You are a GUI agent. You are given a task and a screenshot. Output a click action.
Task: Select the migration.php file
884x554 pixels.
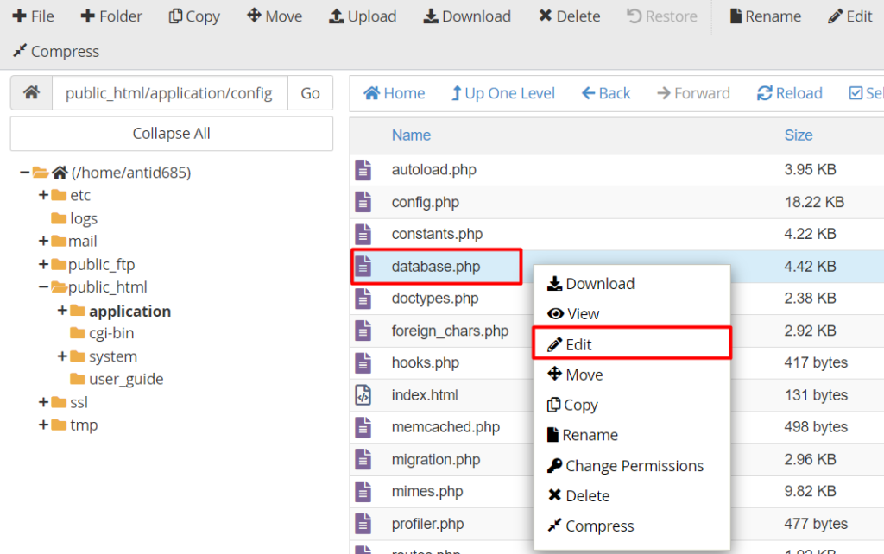(x=436, y=460)
